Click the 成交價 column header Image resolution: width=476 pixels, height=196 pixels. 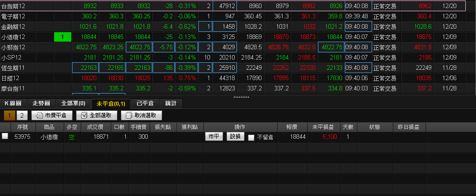tap(96, 127)
